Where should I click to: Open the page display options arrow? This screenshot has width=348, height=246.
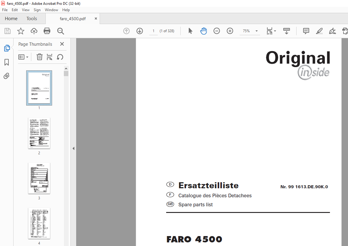pyautogui.click(x=275, y=31)
